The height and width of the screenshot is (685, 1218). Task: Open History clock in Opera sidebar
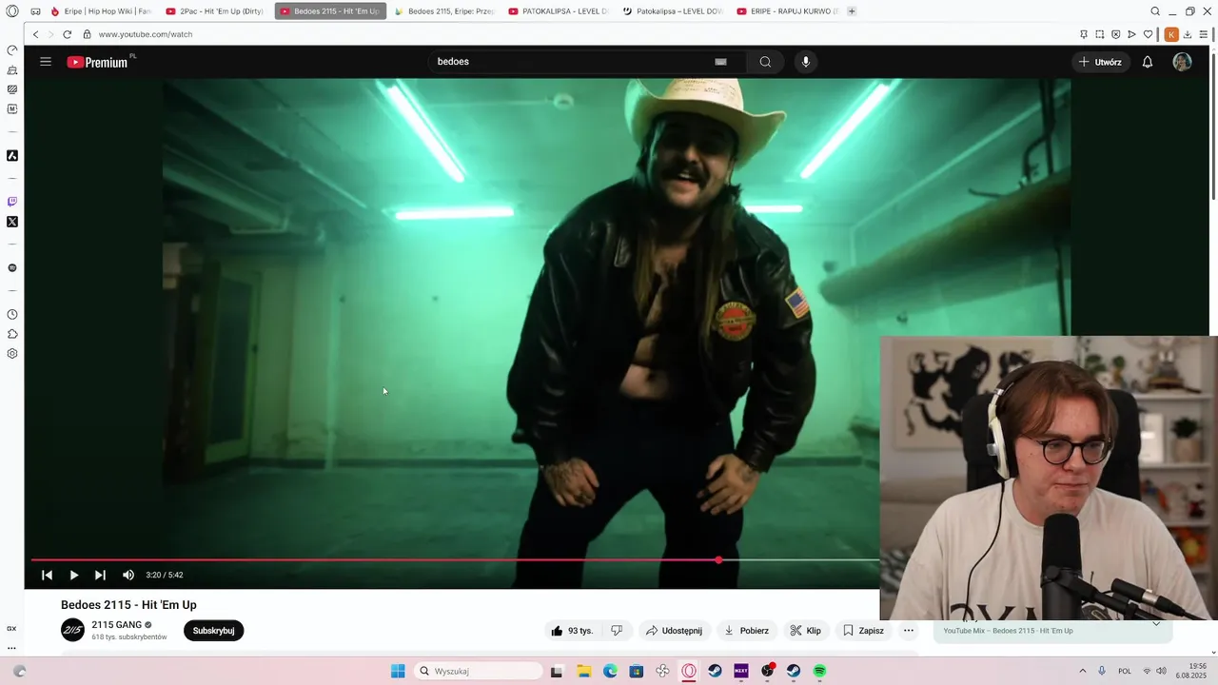pyautogui.click(x=12, y=314)
